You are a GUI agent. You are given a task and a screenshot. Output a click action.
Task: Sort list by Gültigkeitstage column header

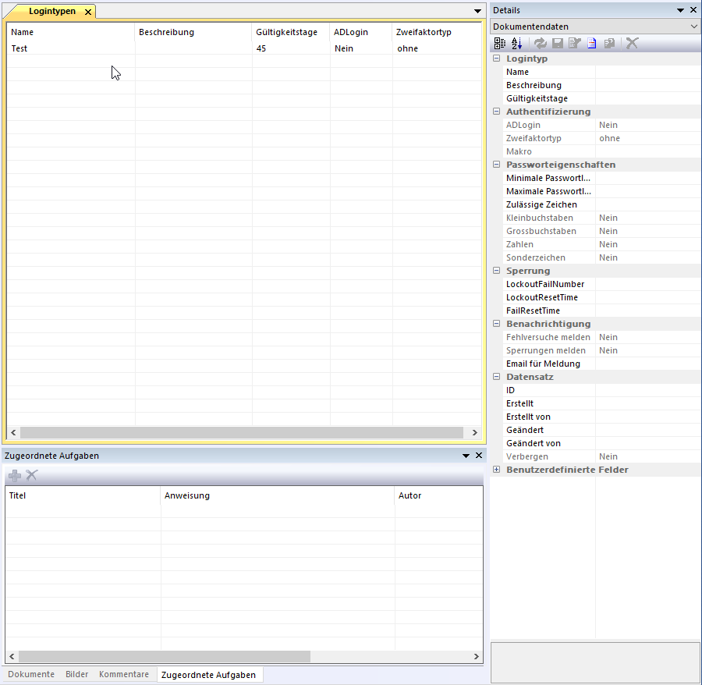pyautogui.click(x=286, y=32)
